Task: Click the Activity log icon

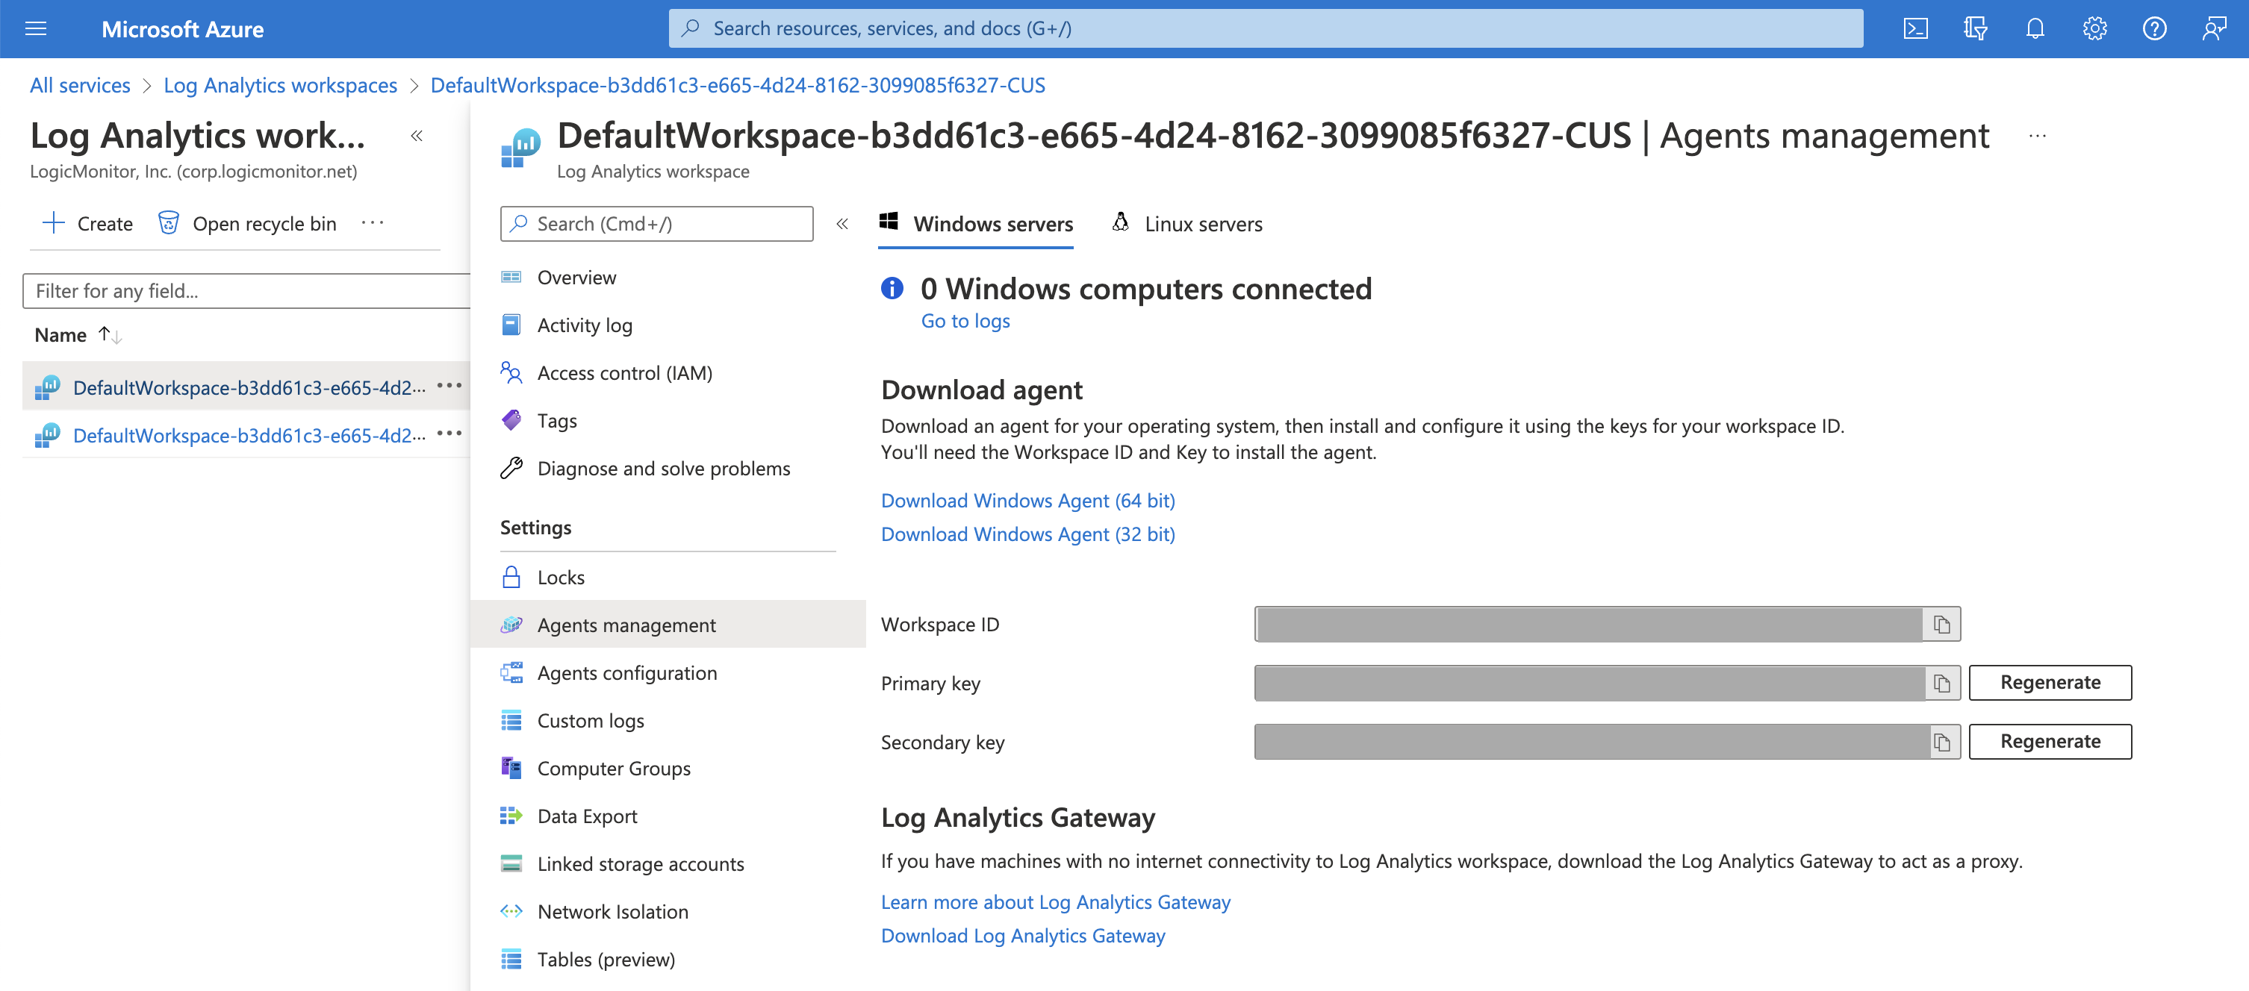Action: (x=511, y=325)
